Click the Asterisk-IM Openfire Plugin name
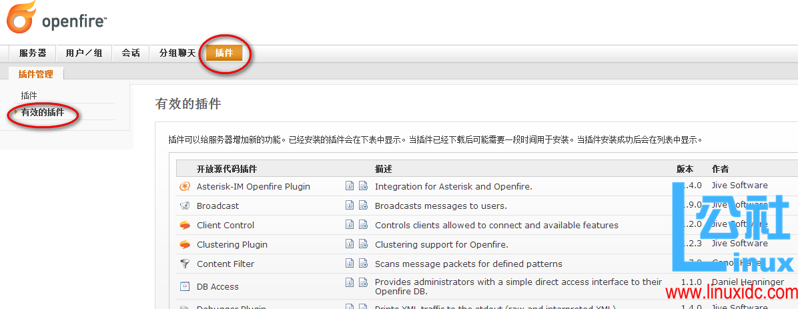Screen dimensions: 798x309 254,186
